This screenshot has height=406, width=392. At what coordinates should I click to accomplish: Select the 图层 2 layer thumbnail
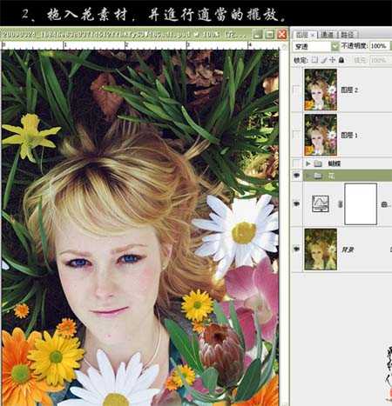pos(321,90)
